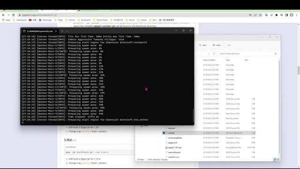Click the spigot-1.20.1.jar file icon
The width and height of the screenshot is (300, 169).
(166, 147)
